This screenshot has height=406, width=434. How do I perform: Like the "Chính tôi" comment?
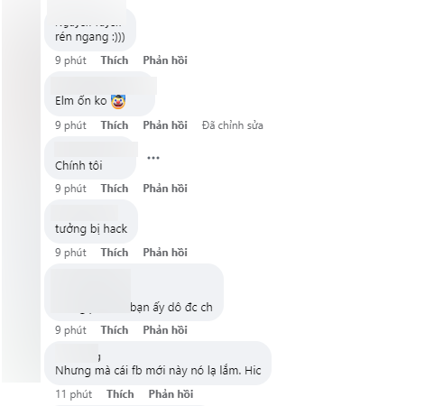(115, 189)
